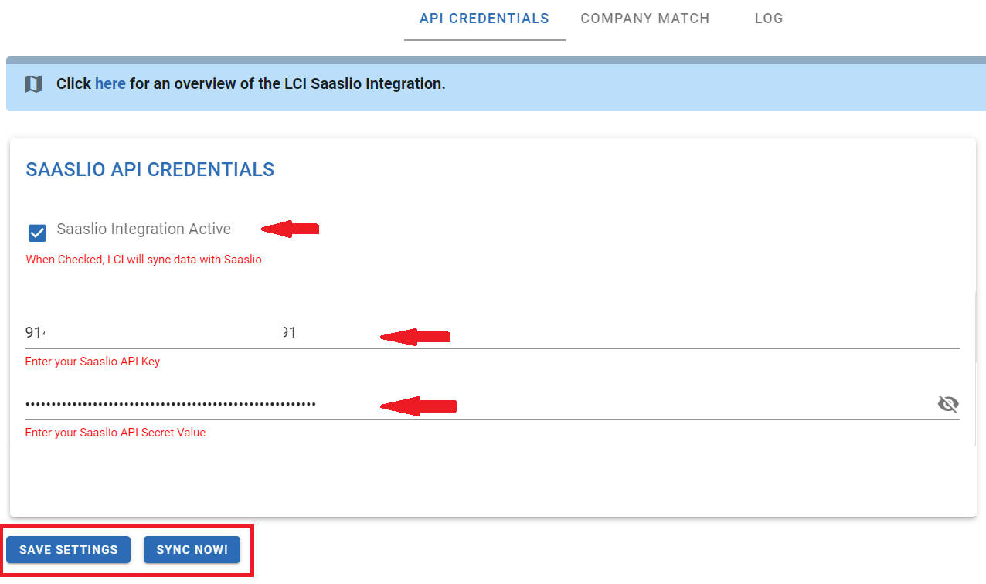This screenshot has height=584, width=986.
Task: Click the map icon in the info banner
Action: tap(33, 84)
